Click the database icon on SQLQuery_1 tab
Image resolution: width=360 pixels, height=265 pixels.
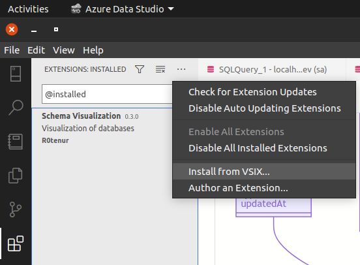[x=211, y=69]
